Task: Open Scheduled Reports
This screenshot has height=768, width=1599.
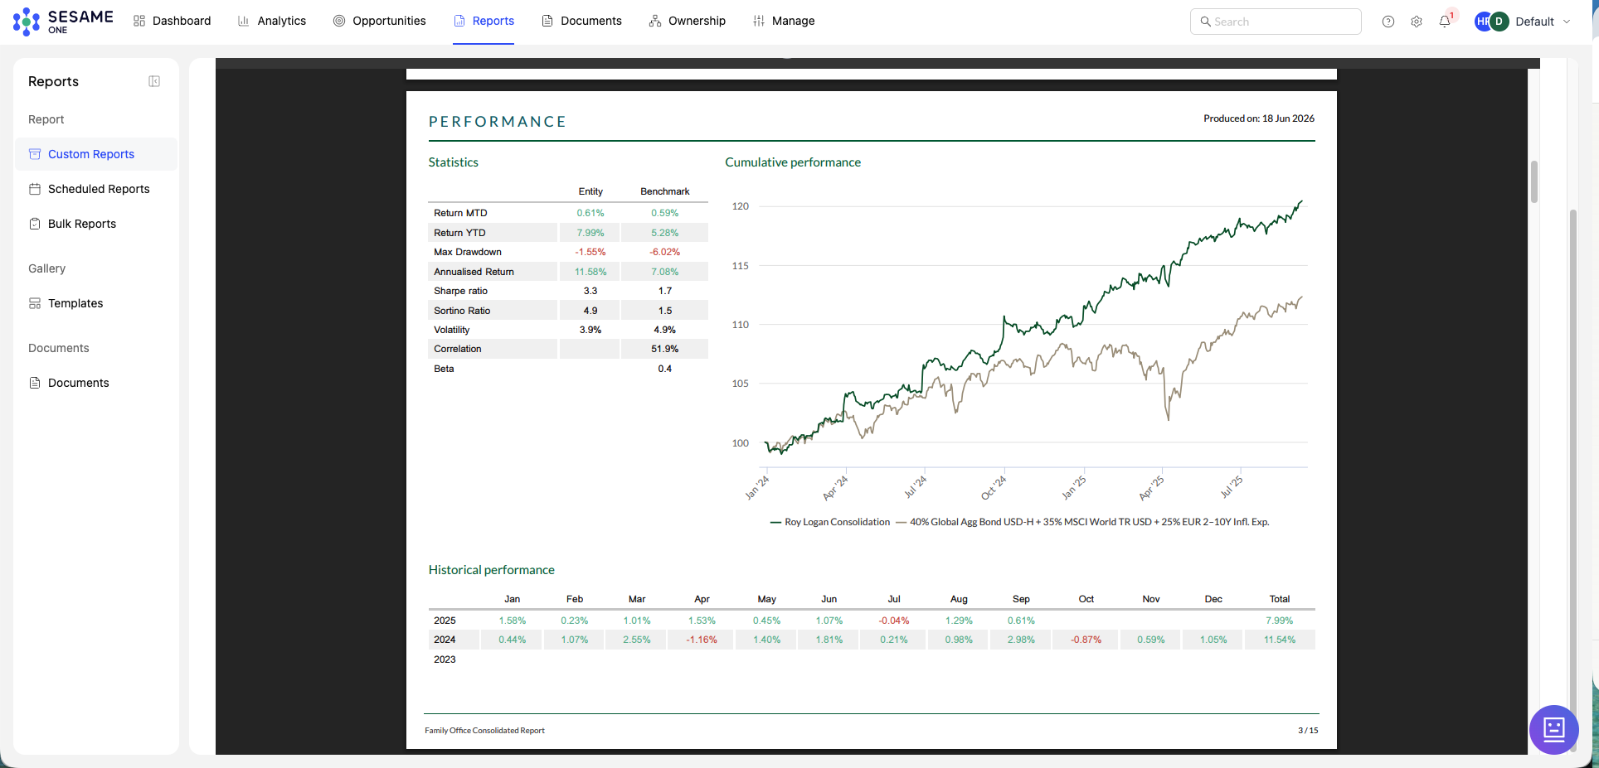Action: click(x=96, y=189)
